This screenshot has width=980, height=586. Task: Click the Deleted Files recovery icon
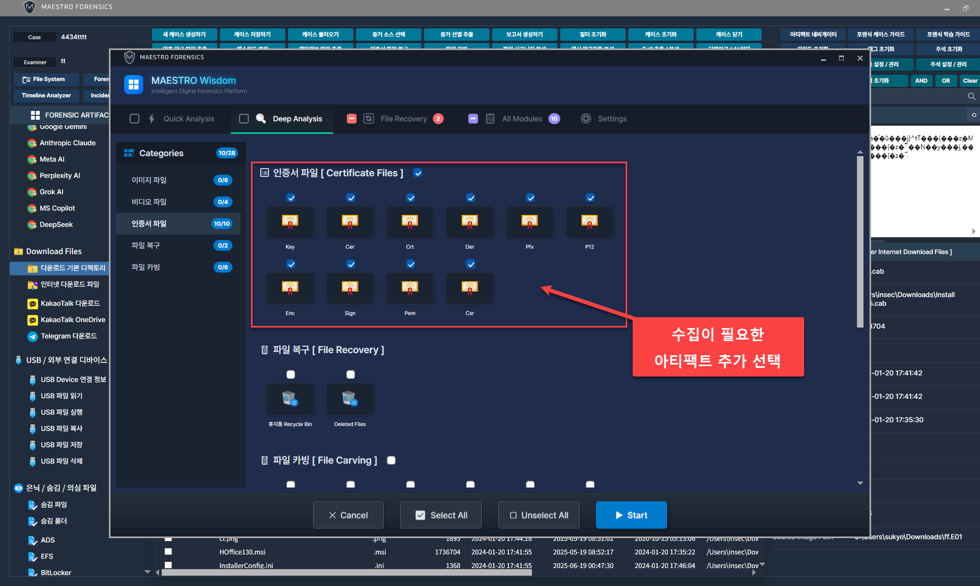350,399
